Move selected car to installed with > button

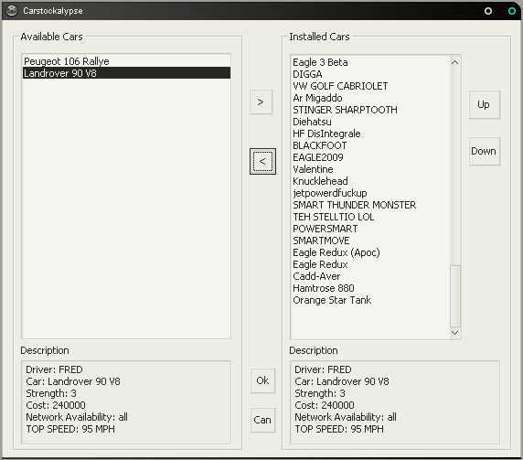coord(261,102)
